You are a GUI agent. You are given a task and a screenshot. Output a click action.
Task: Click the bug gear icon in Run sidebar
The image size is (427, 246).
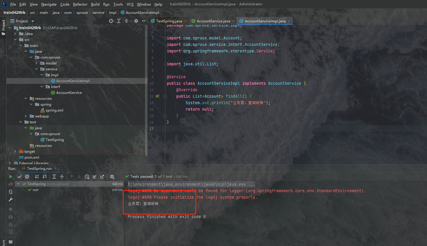(11, 225)
